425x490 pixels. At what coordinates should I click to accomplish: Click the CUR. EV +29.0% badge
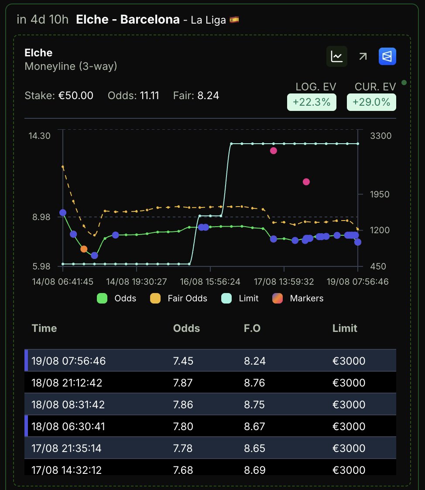tap(371, 102)
